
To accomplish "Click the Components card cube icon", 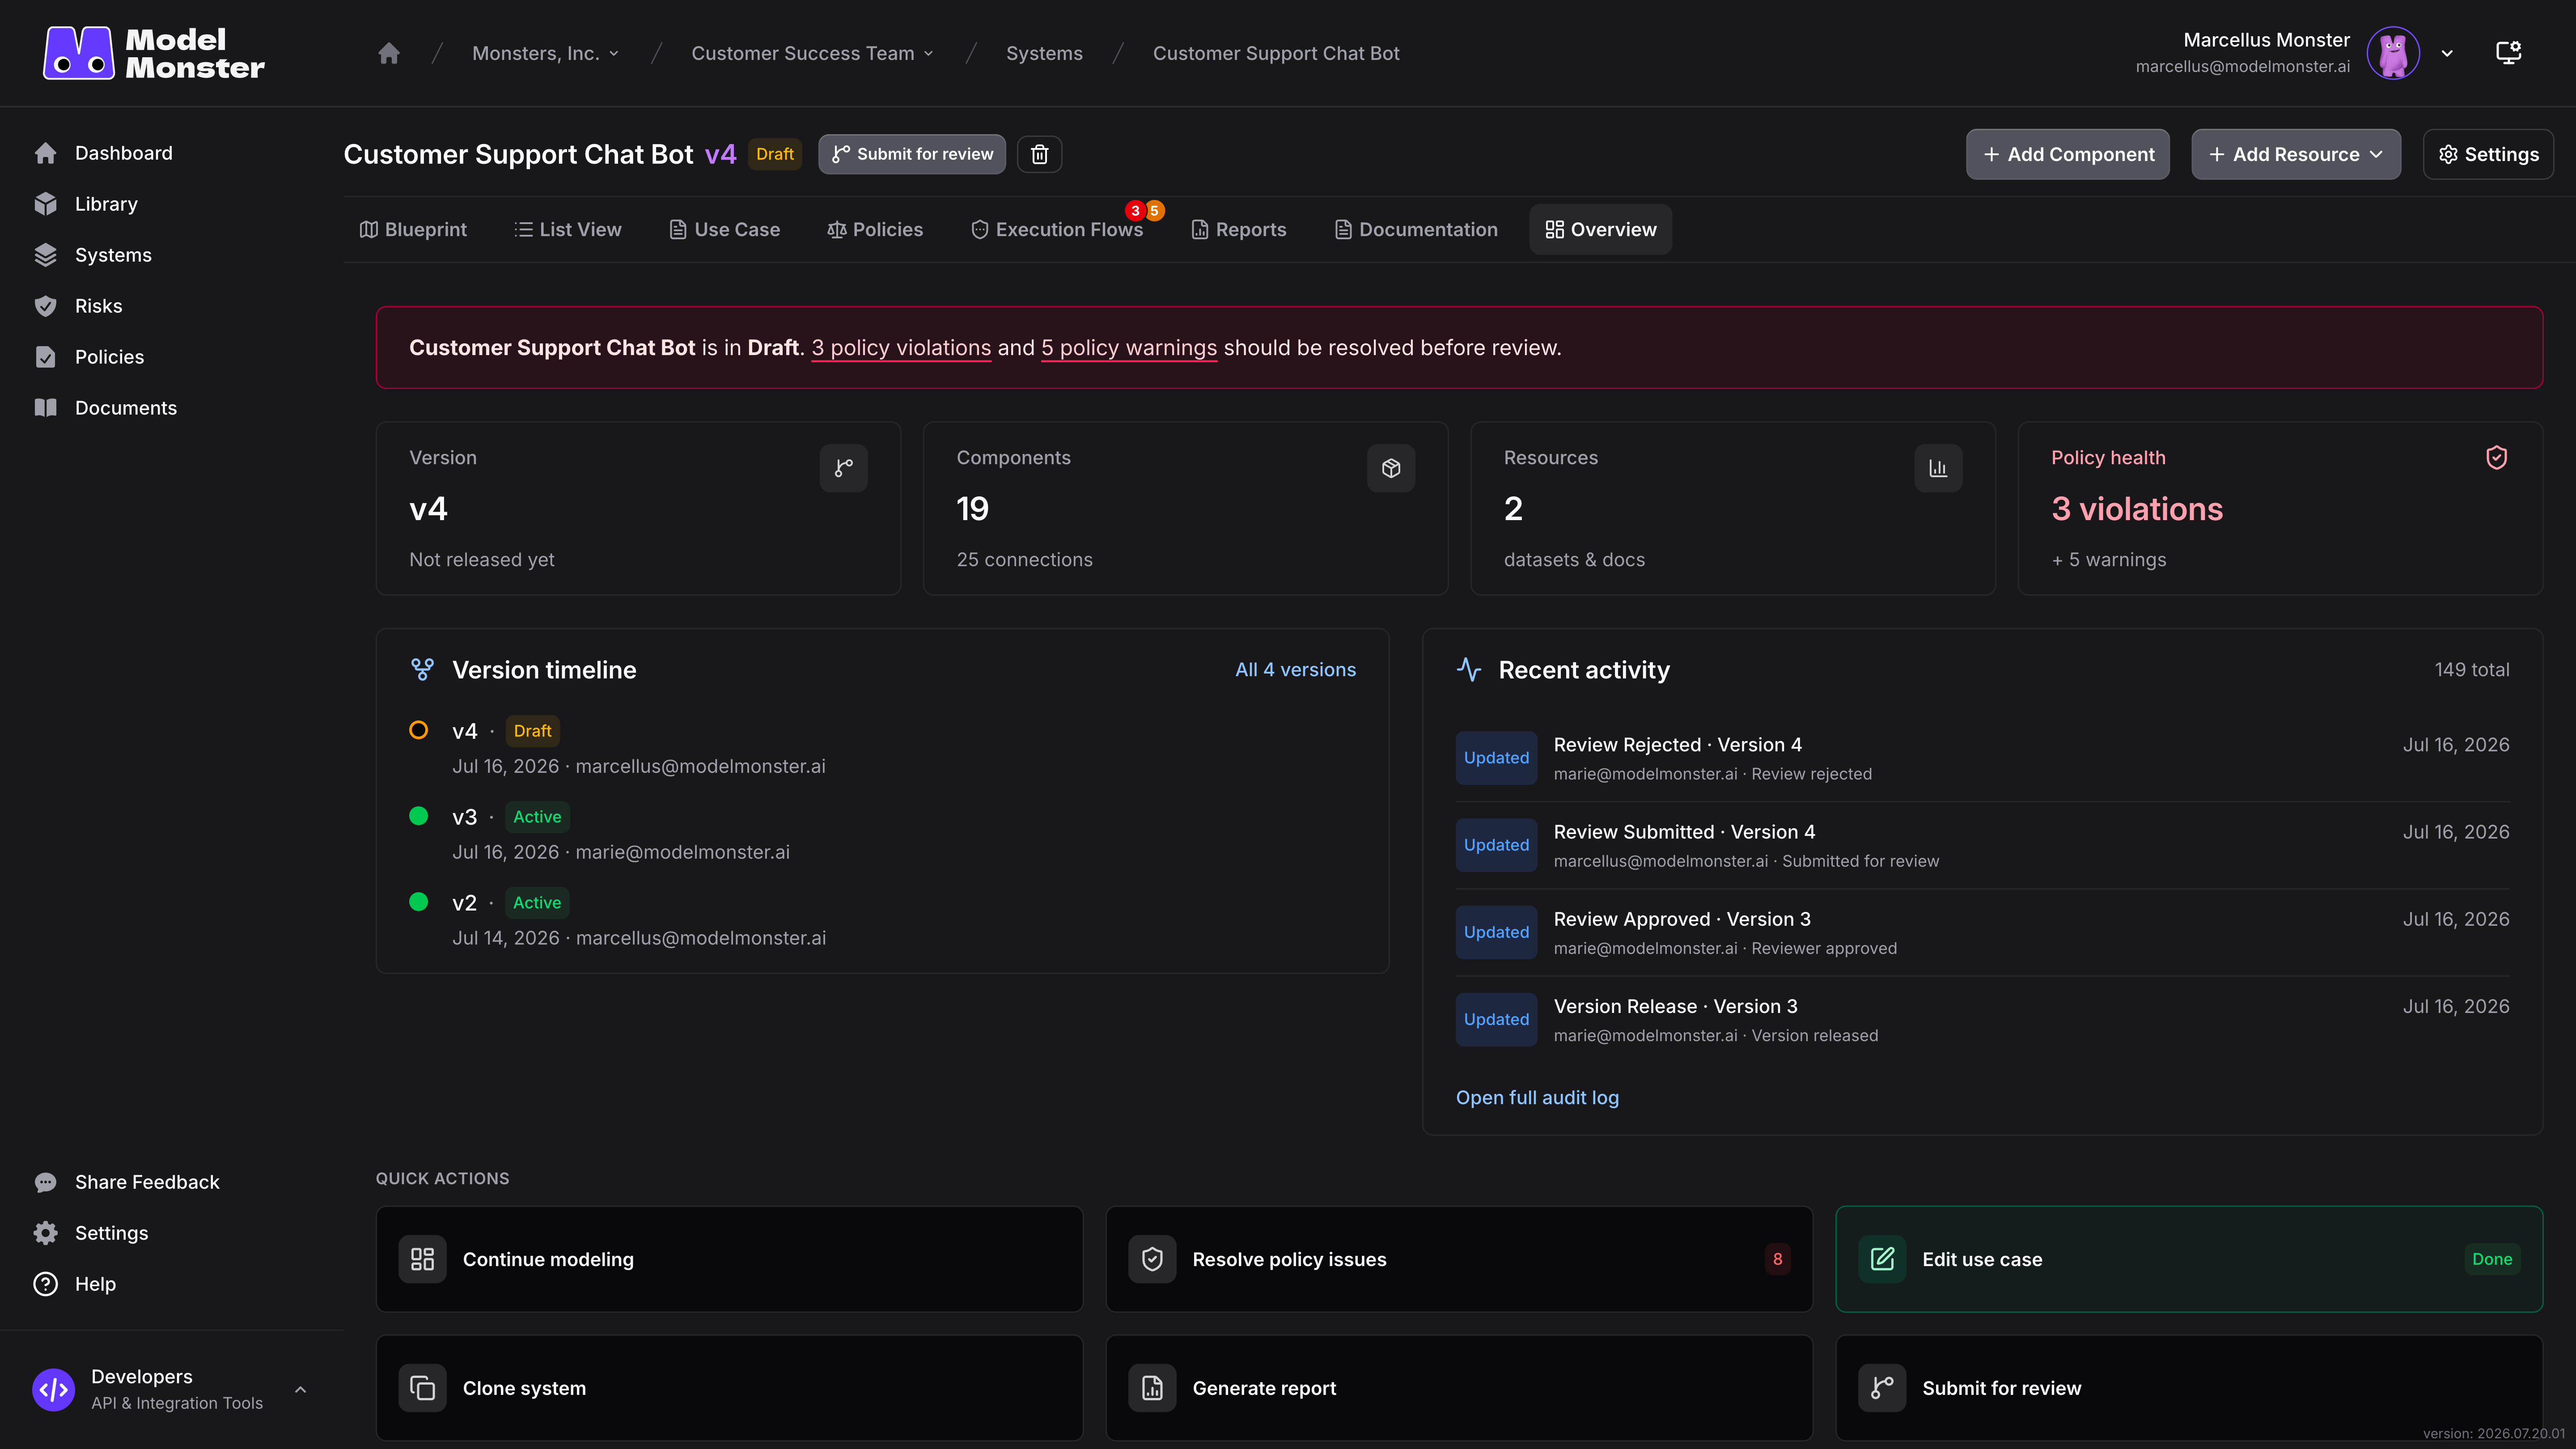I will 1391,468.
